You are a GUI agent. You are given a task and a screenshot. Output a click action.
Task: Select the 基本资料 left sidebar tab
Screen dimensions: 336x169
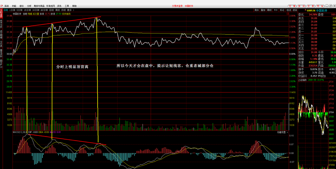[x=1, y=53]
